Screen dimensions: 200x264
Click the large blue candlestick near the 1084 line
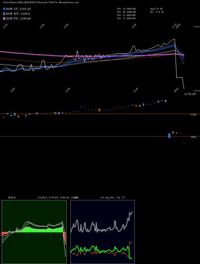coord(169,136)
